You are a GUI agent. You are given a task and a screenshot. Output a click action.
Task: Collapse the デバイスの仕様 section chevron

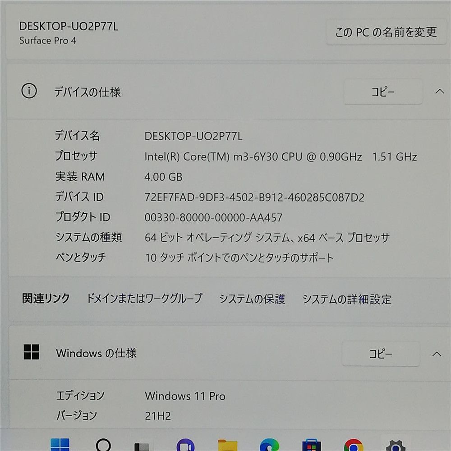(439, 92)
